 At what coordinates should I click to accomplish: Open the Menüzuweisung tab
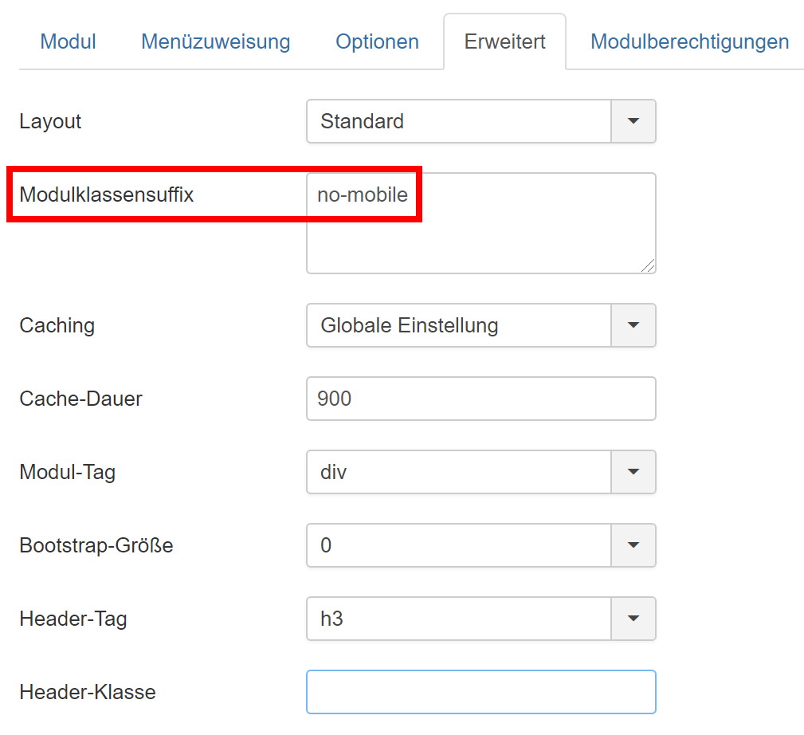pyautogui.click(x=215, y=41)
